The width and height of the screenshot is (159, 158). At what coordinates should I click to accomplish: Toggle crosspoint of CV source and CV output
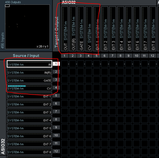[x=89, y=88]
